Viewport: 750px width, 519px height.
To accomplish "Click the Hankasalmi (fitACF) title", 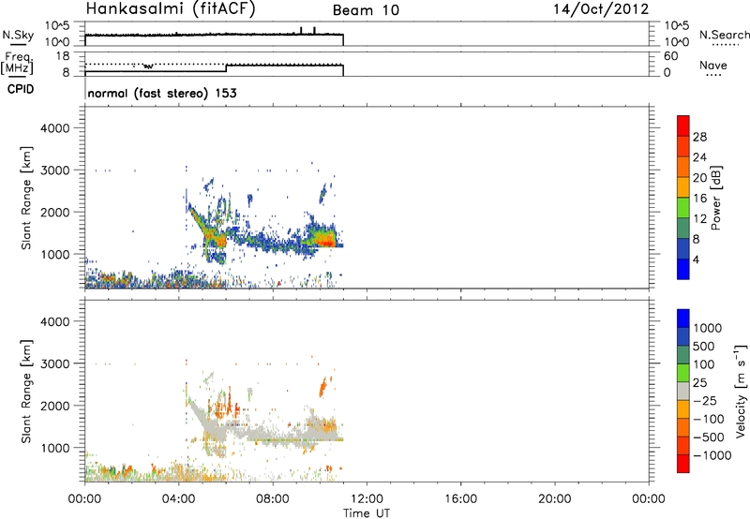I will [171, 9].
